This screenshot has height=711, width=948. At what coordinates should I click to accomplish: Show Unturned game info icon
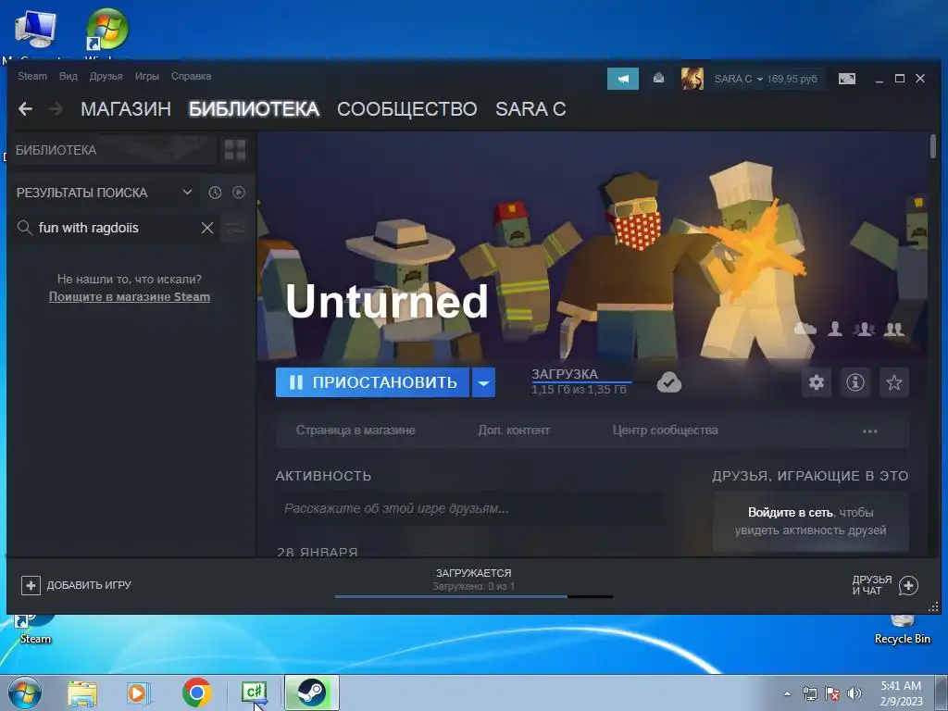854,382
